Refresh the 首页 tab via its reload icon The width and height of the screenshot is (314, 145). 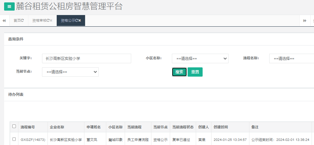point(23,21)
